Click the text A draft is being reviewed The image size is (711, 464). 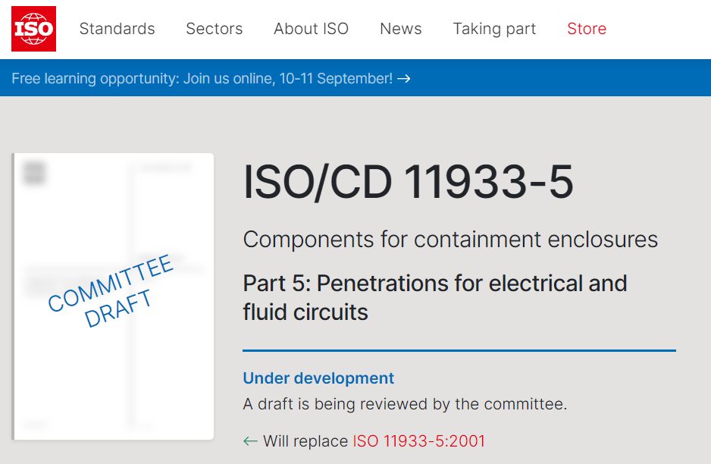(405, 403)
